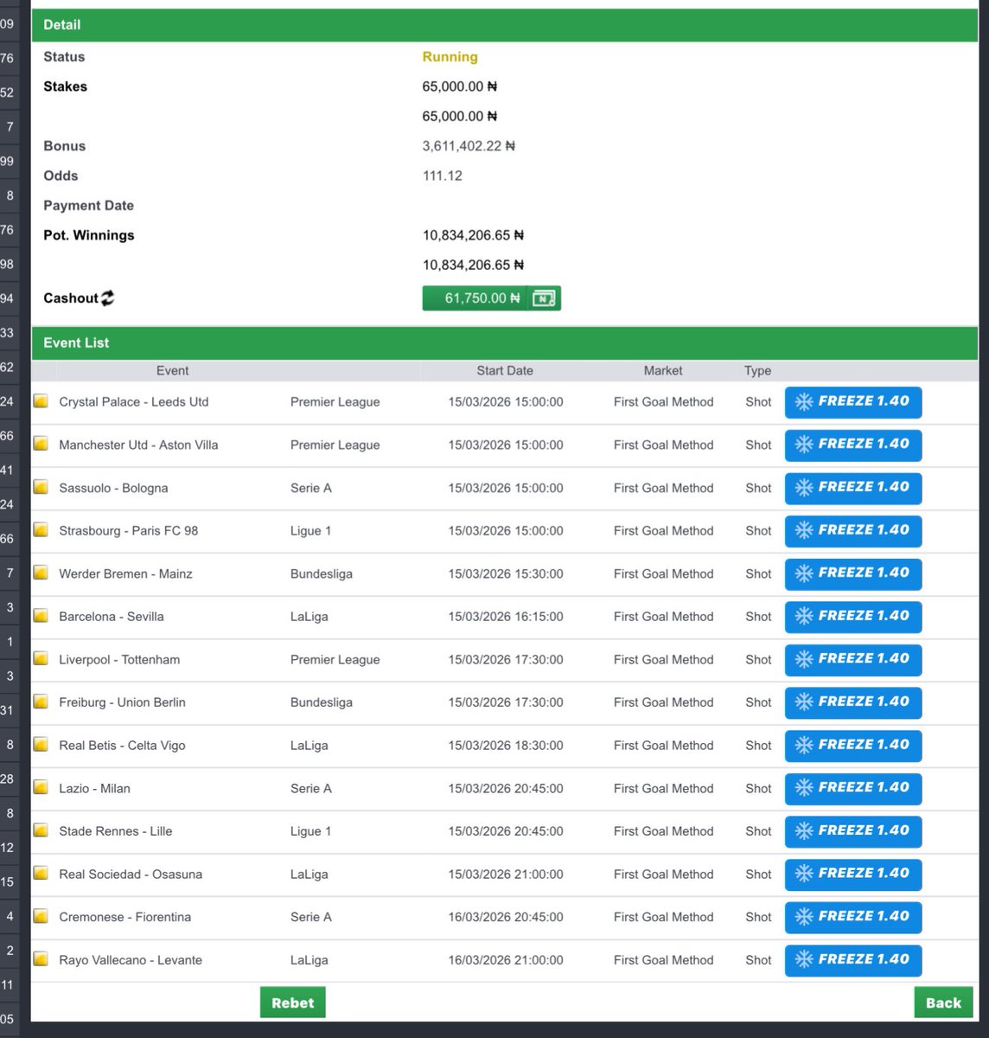This screenshot has width=989, height=1038.
Task: Click Serie A league label for Sassuolo - Bologna
Action: [311, 488]
